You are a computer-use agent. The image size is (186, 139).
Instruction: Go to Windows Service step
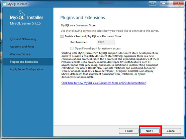(x=20, y=54)
